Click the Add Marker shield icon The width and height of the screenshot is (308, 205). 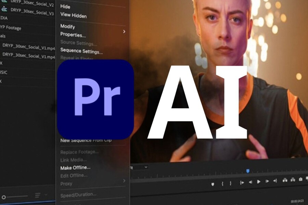coord(213,183)
